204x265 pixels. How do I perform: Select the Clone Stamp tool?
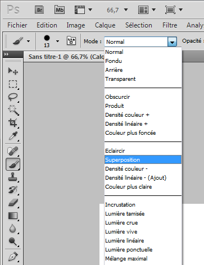coord(13,177)
